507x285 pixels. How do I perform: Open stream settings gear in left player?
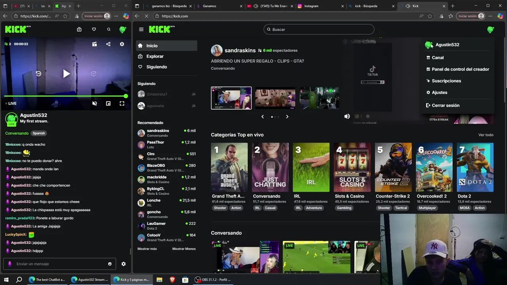click(x=122, y=44)
